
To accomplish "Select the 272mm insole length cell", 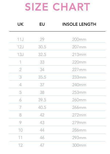I will pyautogui.click(x=79, y=115).
